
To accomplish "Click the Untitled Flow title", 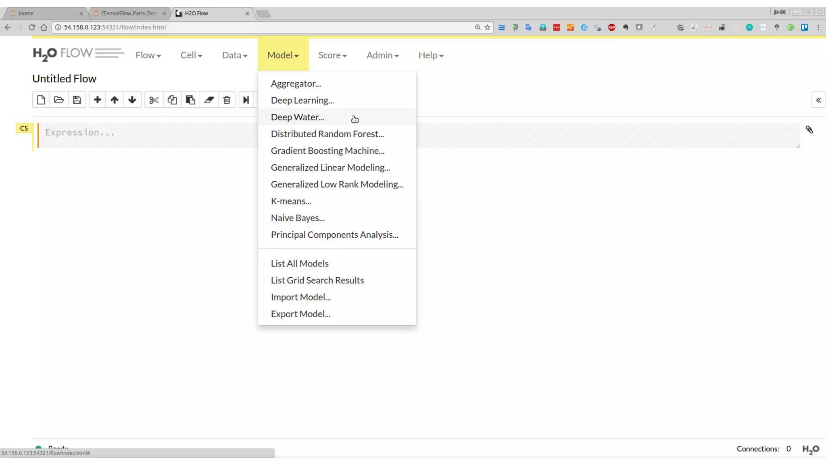I will 65,78.
